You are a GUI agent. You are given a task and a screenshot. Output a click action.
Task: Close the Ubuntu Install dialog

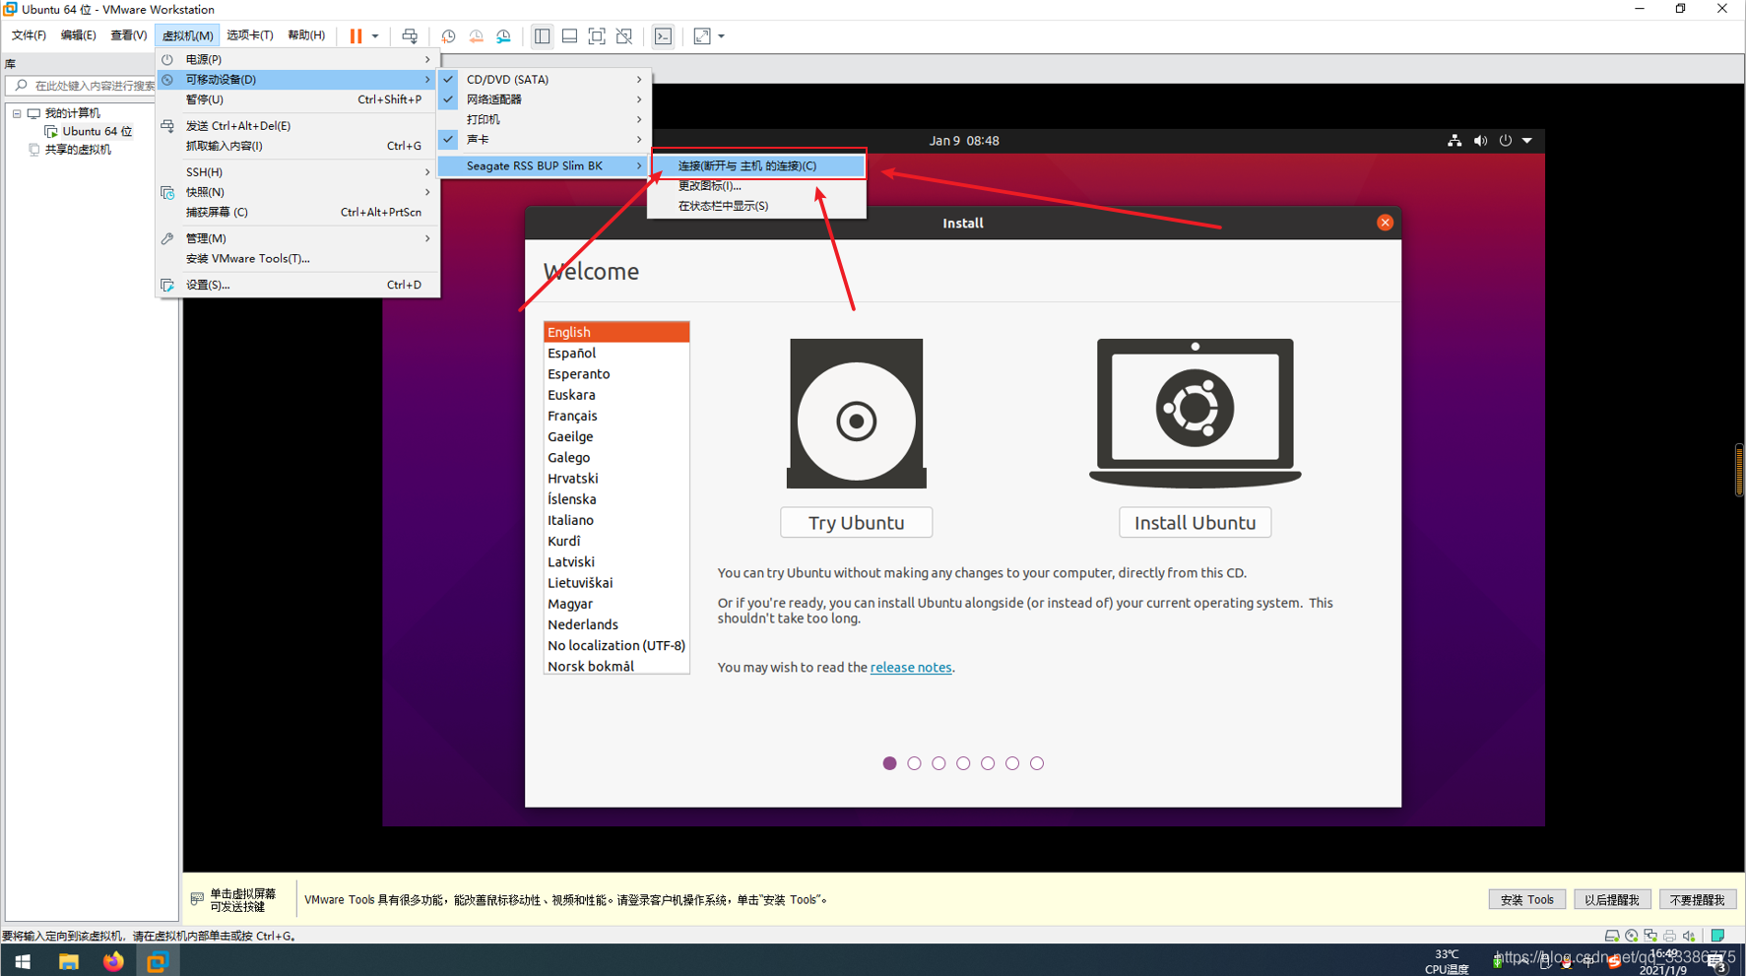point(1385,223)
